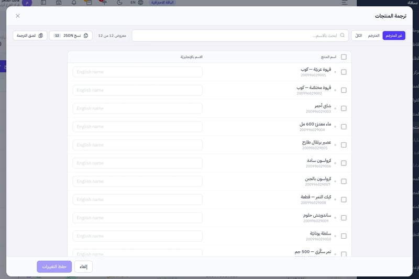Viewport: 419px width, 279px height.
Task: Check the سلطة يونانيّة row checkbox
Action: pos(344,236)
